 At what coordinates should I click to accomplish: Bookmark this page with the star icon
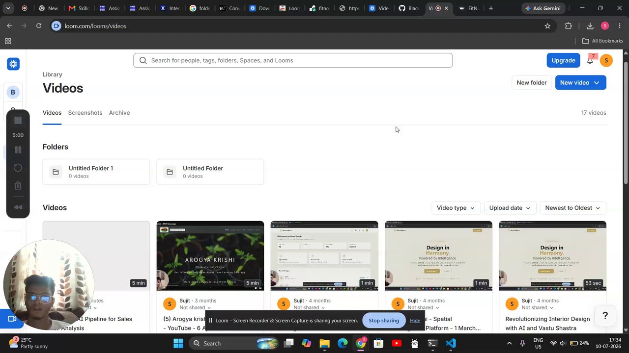tap(547, 26)
